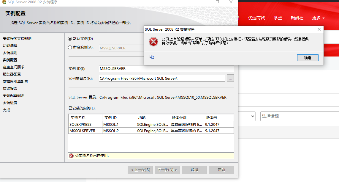Open the 安装程序支持规则 step

pyautogui.click(x=17, y=39)
